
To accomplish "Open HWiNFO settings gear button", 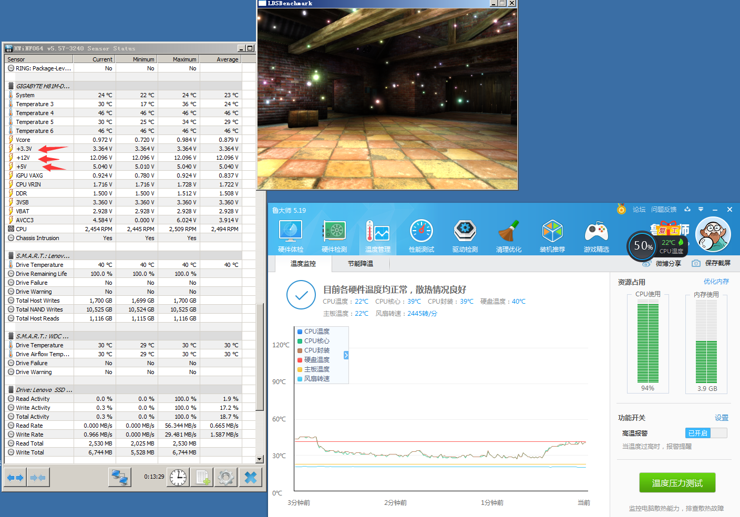I will tap(226, 478).
